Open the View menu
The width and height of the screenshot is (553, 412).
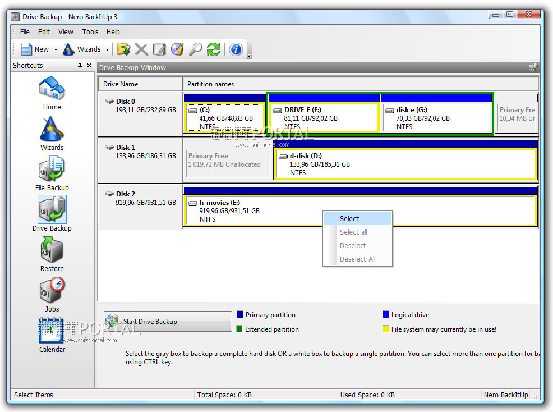click(x=66, y=32)
